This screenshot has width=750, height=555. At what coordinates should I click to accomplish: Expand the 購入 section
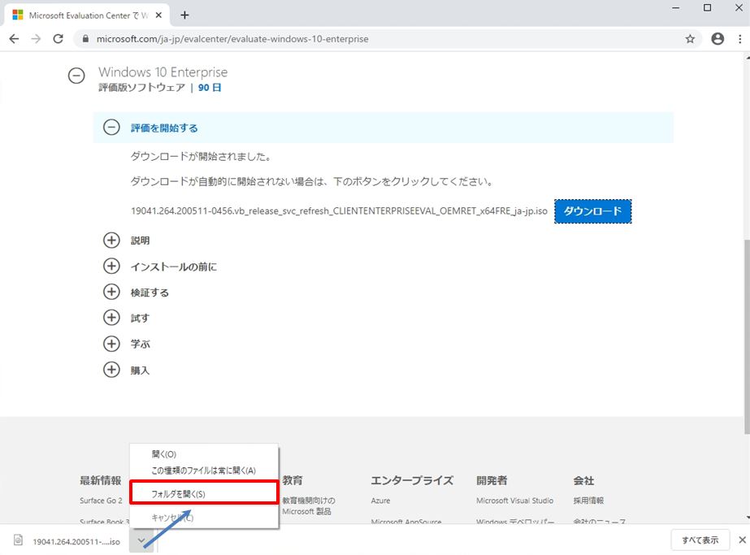tap(111, 370)
